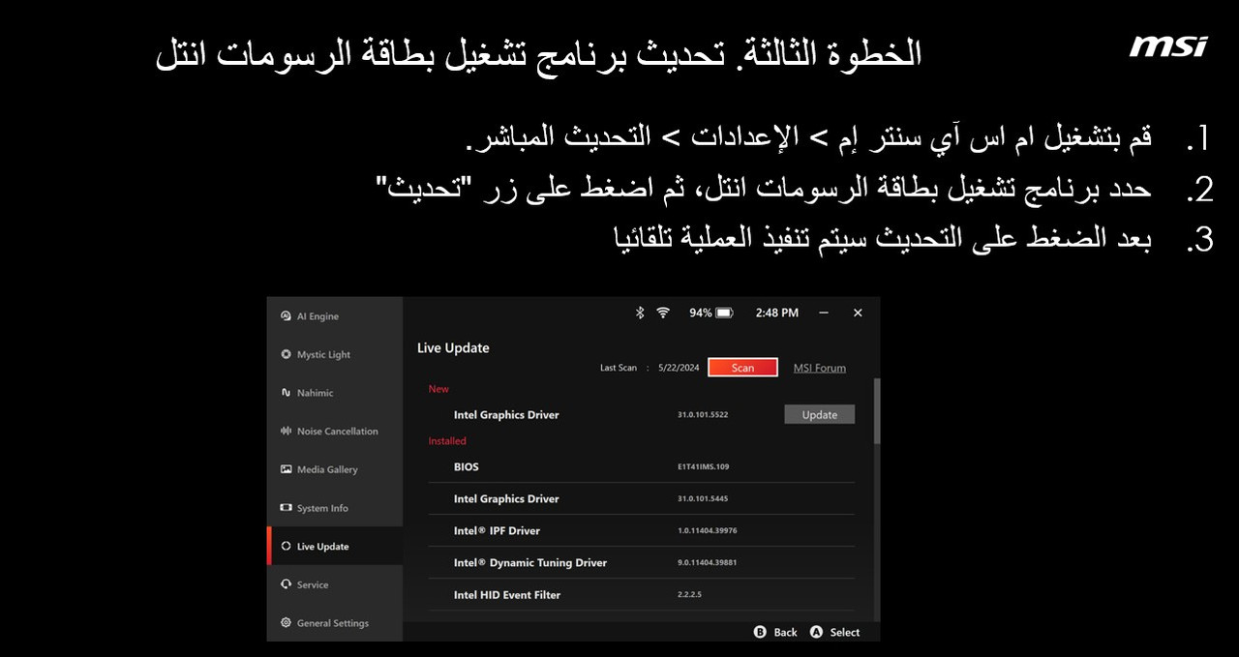Start a scan with the Scan button

tap(742, 368)
